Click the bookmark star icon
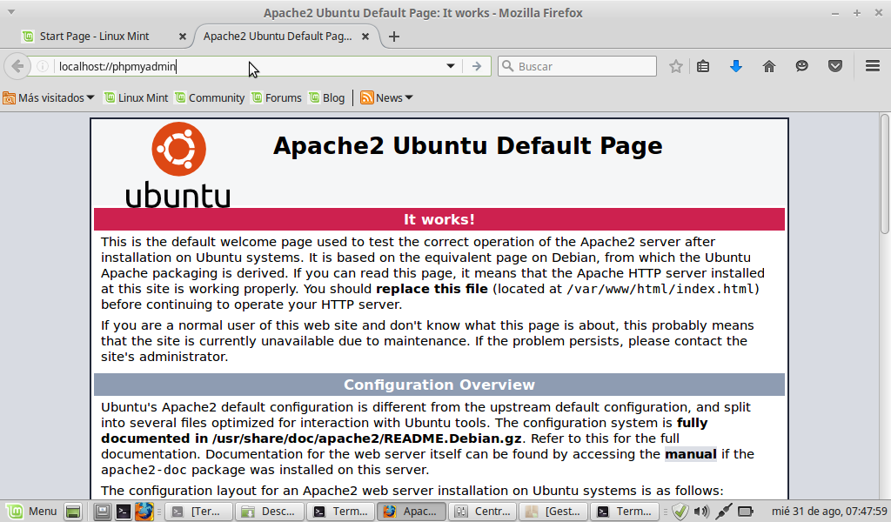The image size is (891, 522). [676, 66]
